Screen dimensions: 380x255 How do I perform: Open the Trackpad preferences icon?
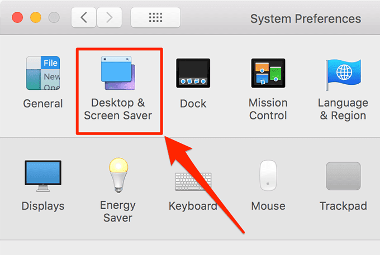pos(343,176)
